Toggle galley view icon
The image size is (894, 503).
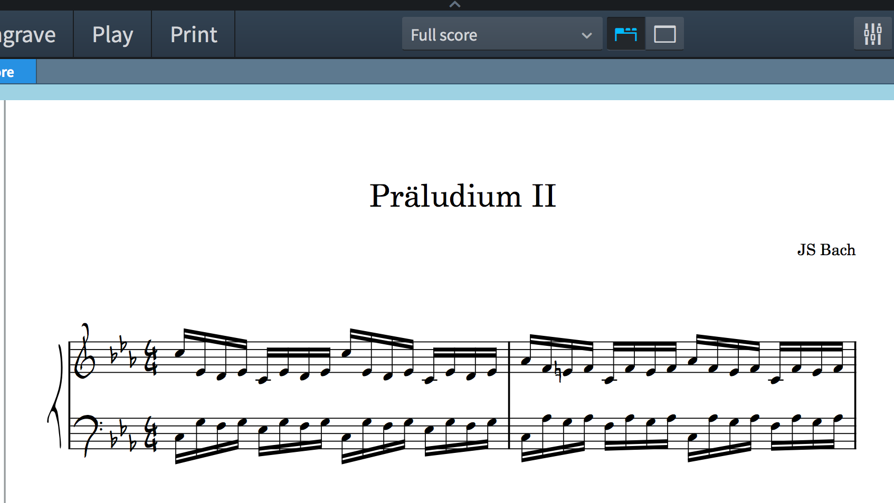point(626,34)
